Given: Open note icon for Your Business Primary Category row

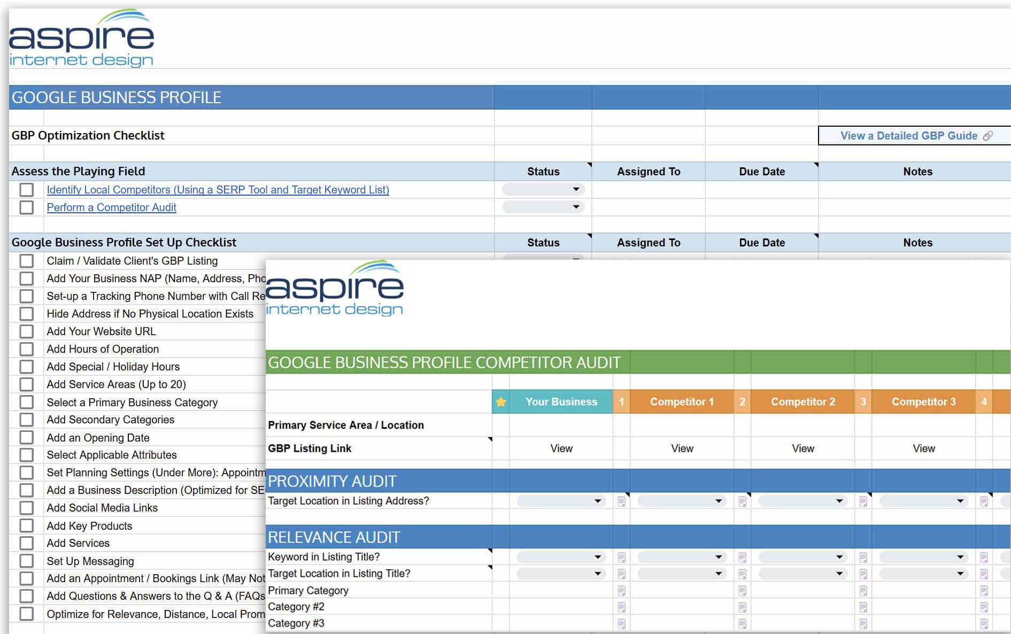Looking at the screenshot, I should click(621, 591).
